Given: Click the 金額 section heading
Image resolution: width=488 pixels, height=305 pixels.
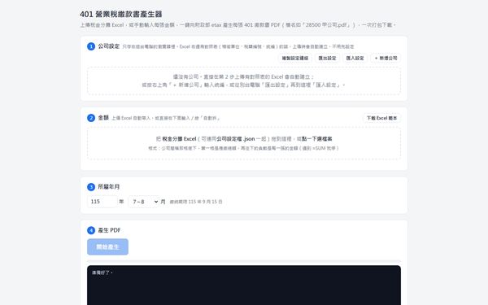Looking at the screenshot, I should click(103, 118).
